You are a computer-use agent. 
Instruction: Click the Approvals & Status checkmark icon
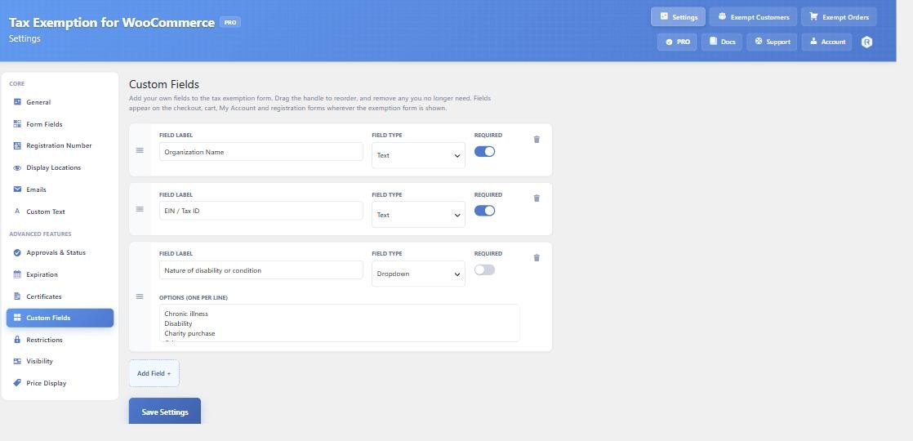(17, 253)
